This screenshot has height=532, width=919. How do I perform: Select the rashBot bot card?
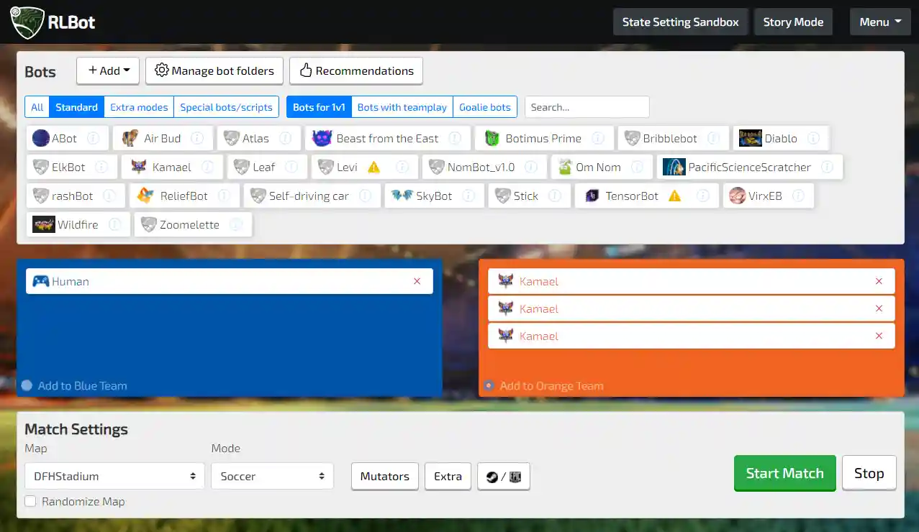[76, 196]
